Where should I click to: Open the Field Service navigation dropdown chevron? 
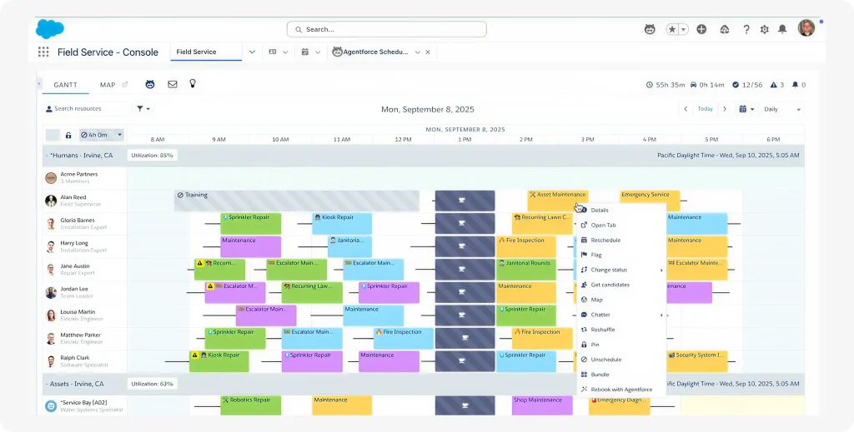point(252,52)
